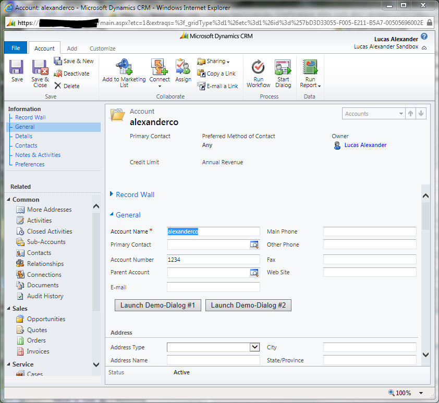Expand the Record Wall section

coord(112,194)
